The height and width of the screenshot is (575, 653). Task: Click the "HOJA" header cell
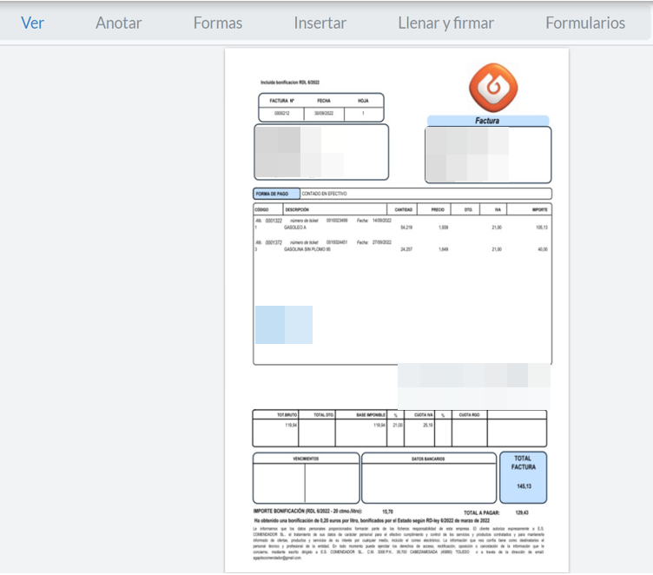click(x=363, y=101)
